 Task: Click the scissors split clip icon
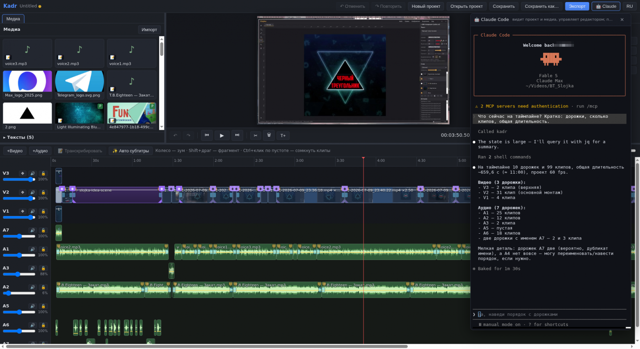pyautogui.click(x=255, y=135)
